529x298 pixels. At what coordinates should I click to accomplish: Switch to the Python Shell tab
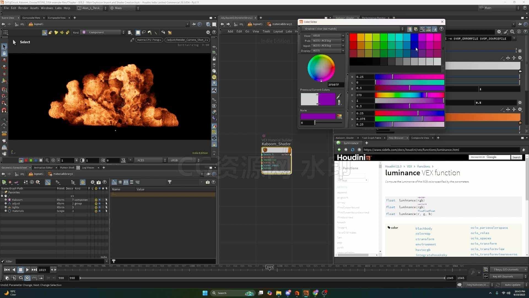tap(67, 168)
